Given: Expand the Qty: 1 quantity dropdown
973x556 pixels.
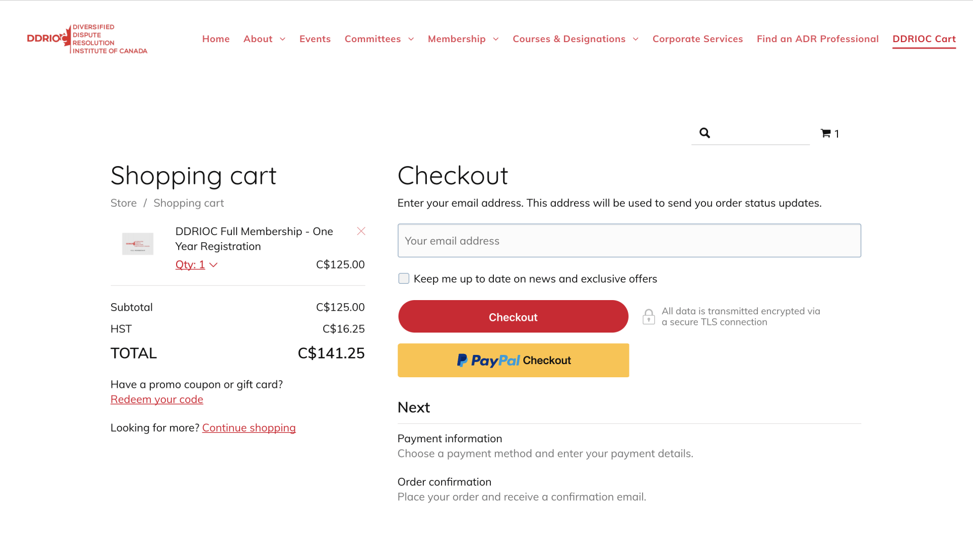Looking at the screenshot, I should (x=196, y=265).
